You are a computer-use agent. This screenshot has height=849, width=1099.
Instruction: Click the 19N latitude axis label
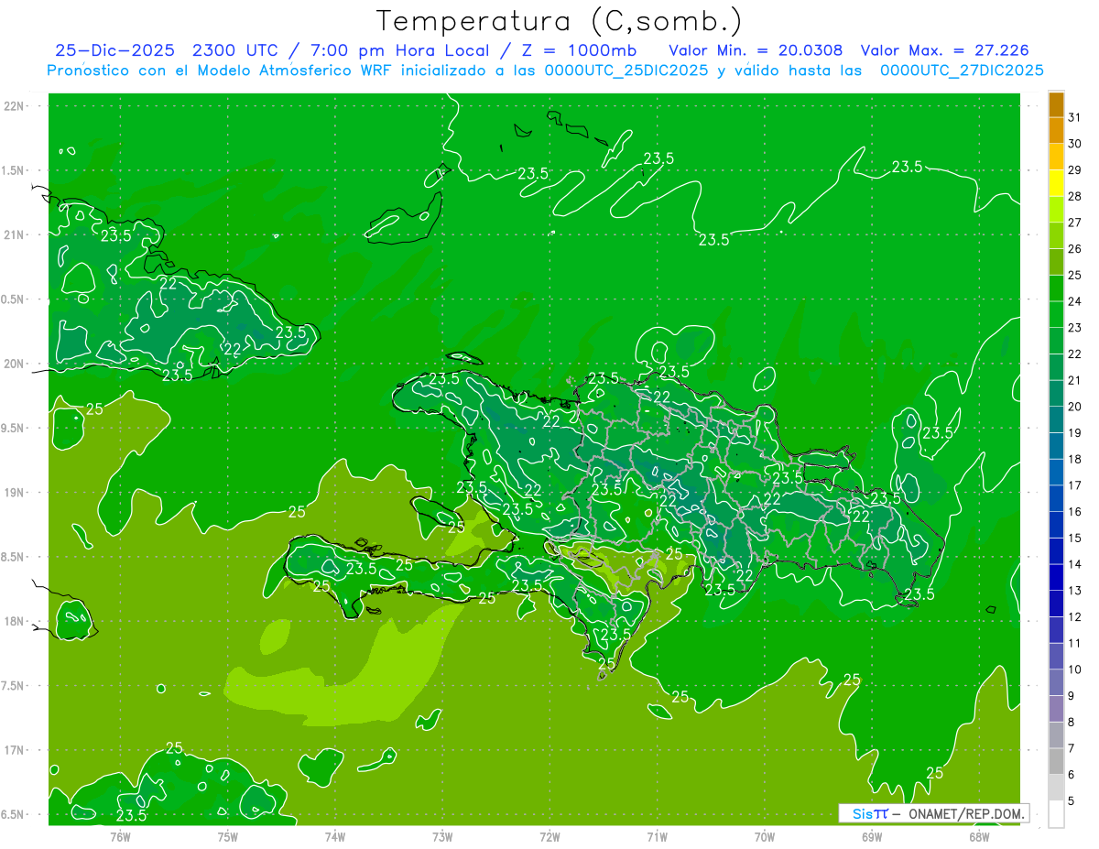point(15,493)
